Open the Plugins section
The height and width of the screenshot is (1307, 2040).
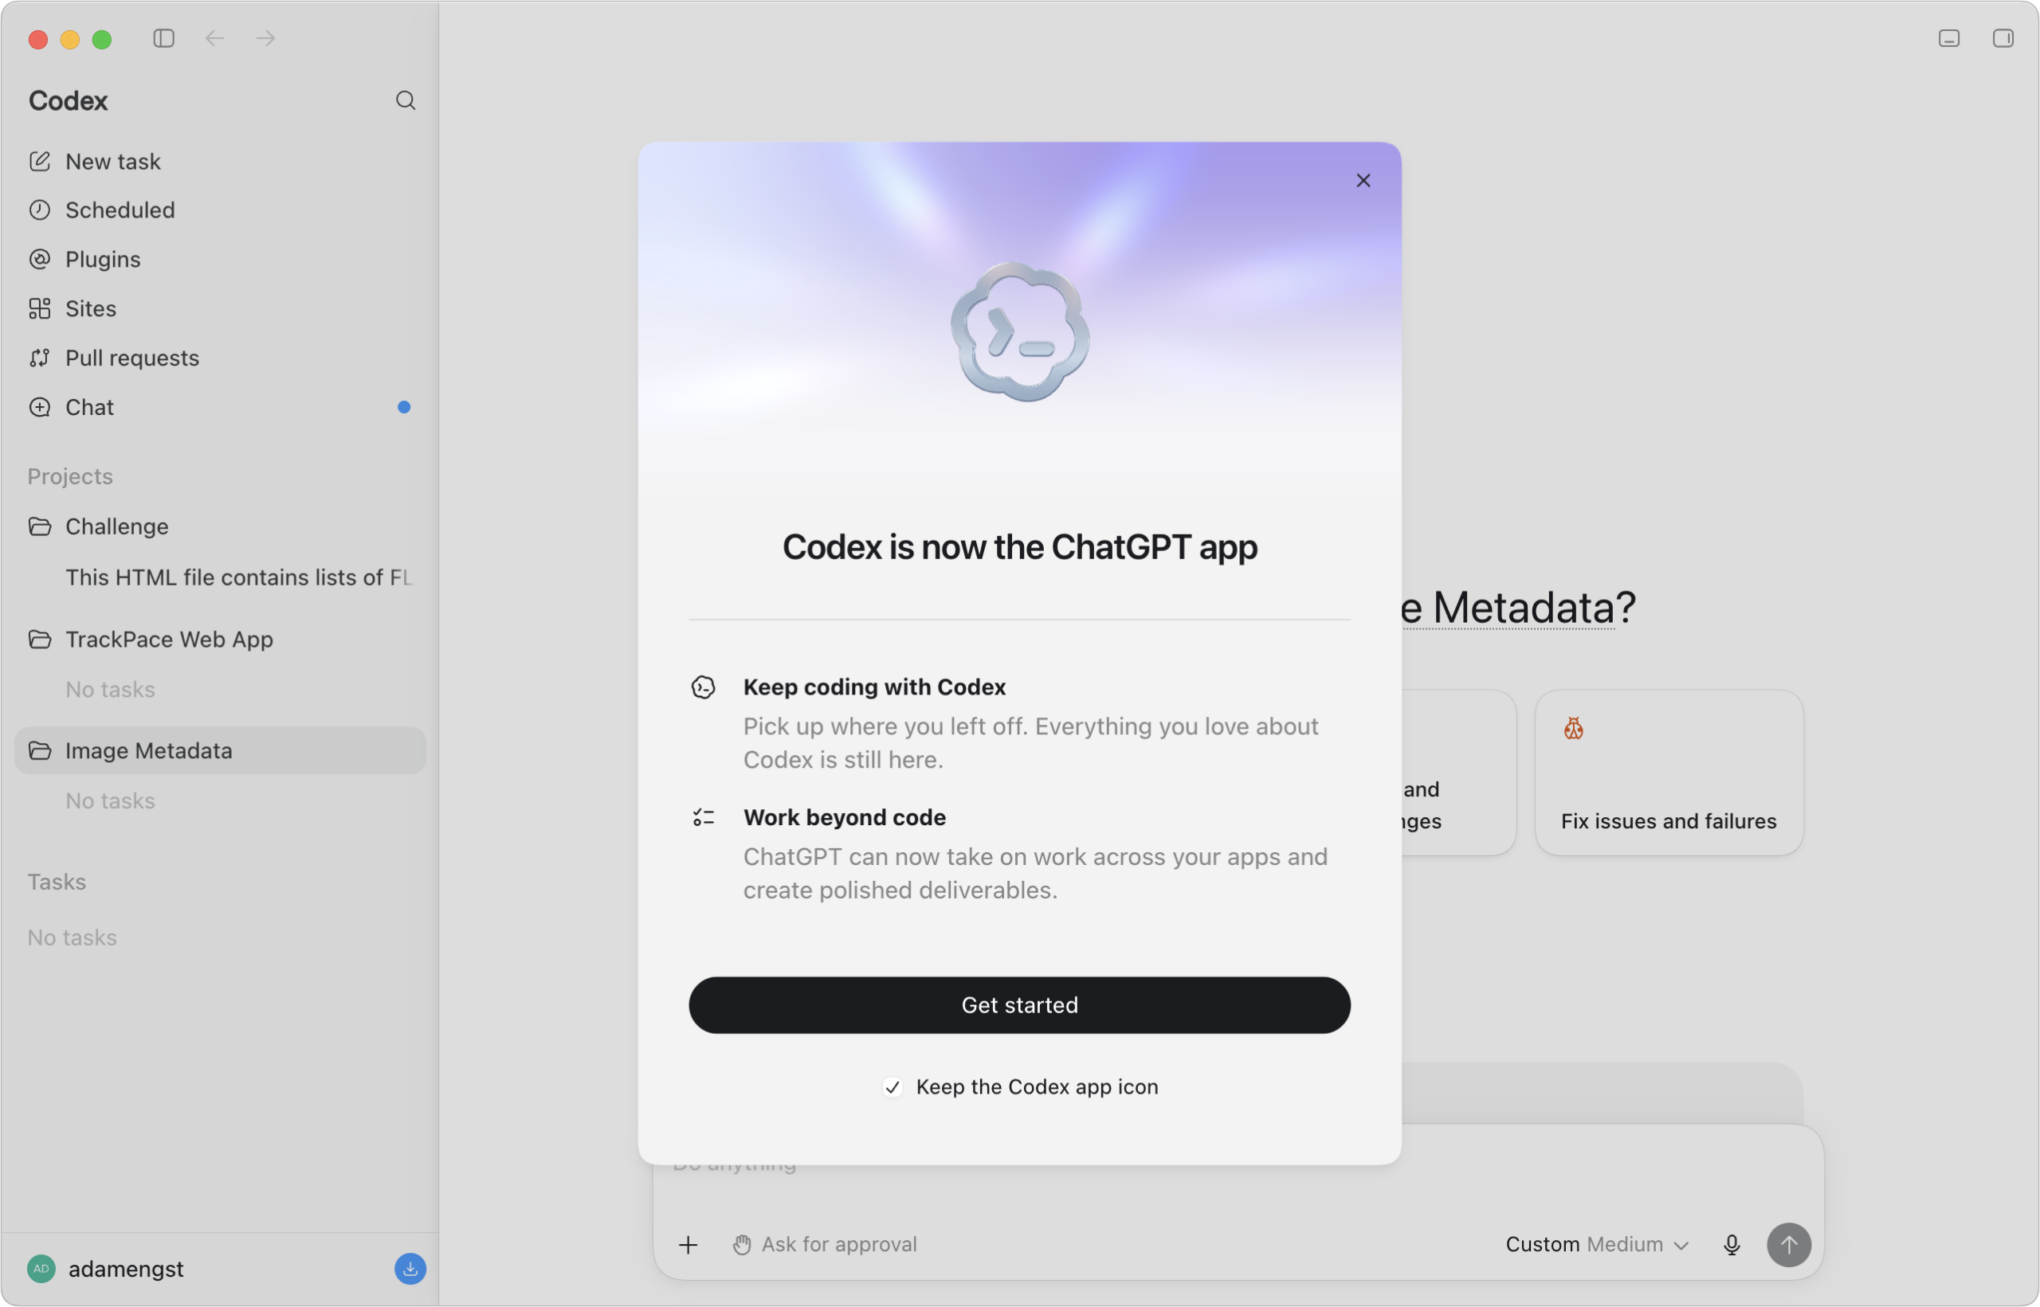[220, 259]
